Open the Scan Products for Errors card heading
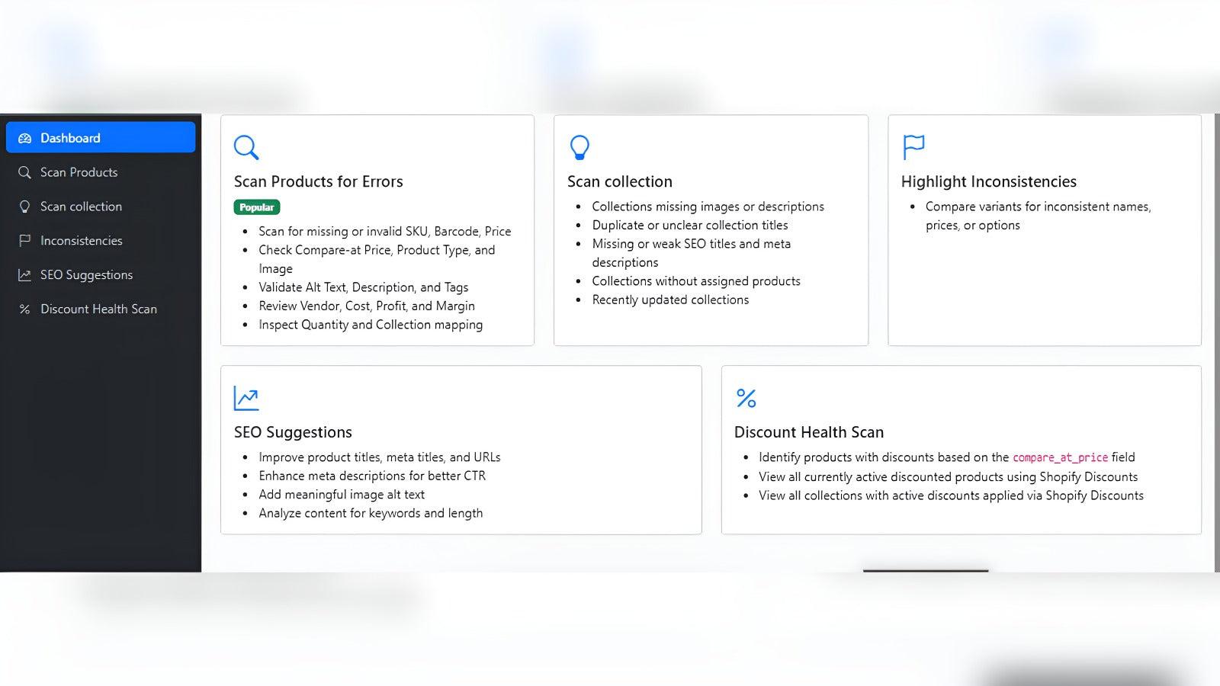The width and height of the screenshot is (1220, 686). click(x=319, y=181)
